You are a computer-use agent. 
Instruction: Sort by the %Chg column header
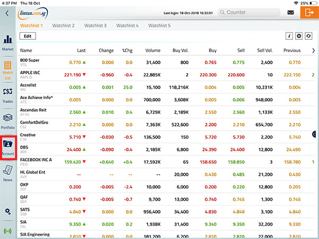128,50
